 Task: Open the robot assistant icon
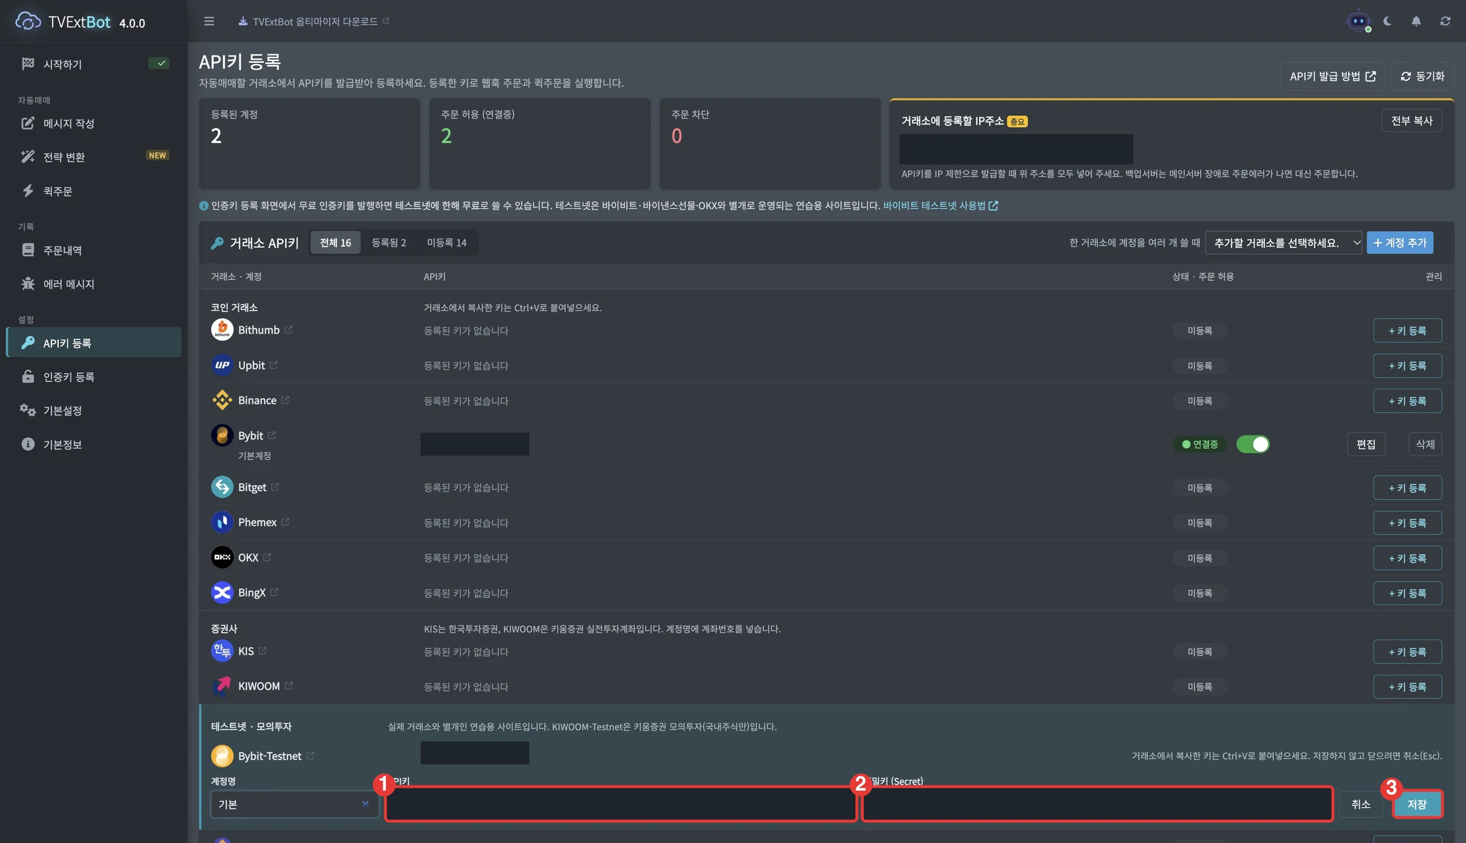(x=1358, y=21)
